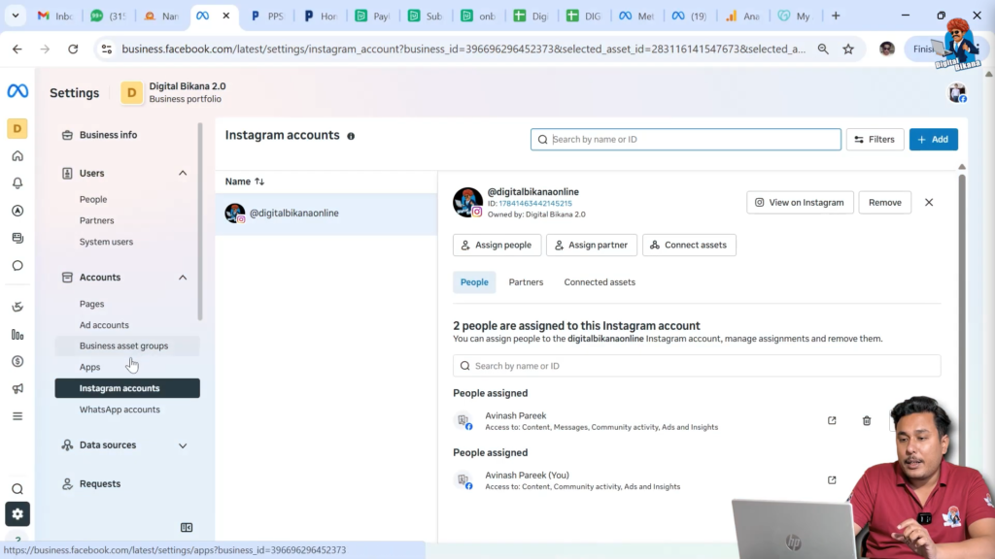Image resolution: width=995 pixels, height=559 pixels.
Task: Open the Search magnifier in the left rail
Action: coord(17,488)
